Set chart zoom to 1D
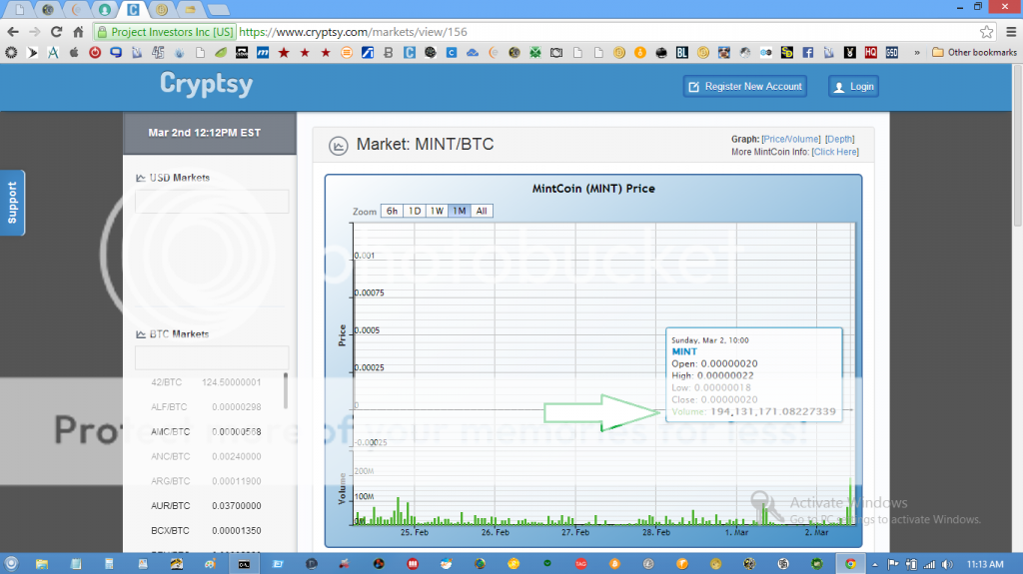1023x574 pixels. pyautogui.click(x=415, y=211)
